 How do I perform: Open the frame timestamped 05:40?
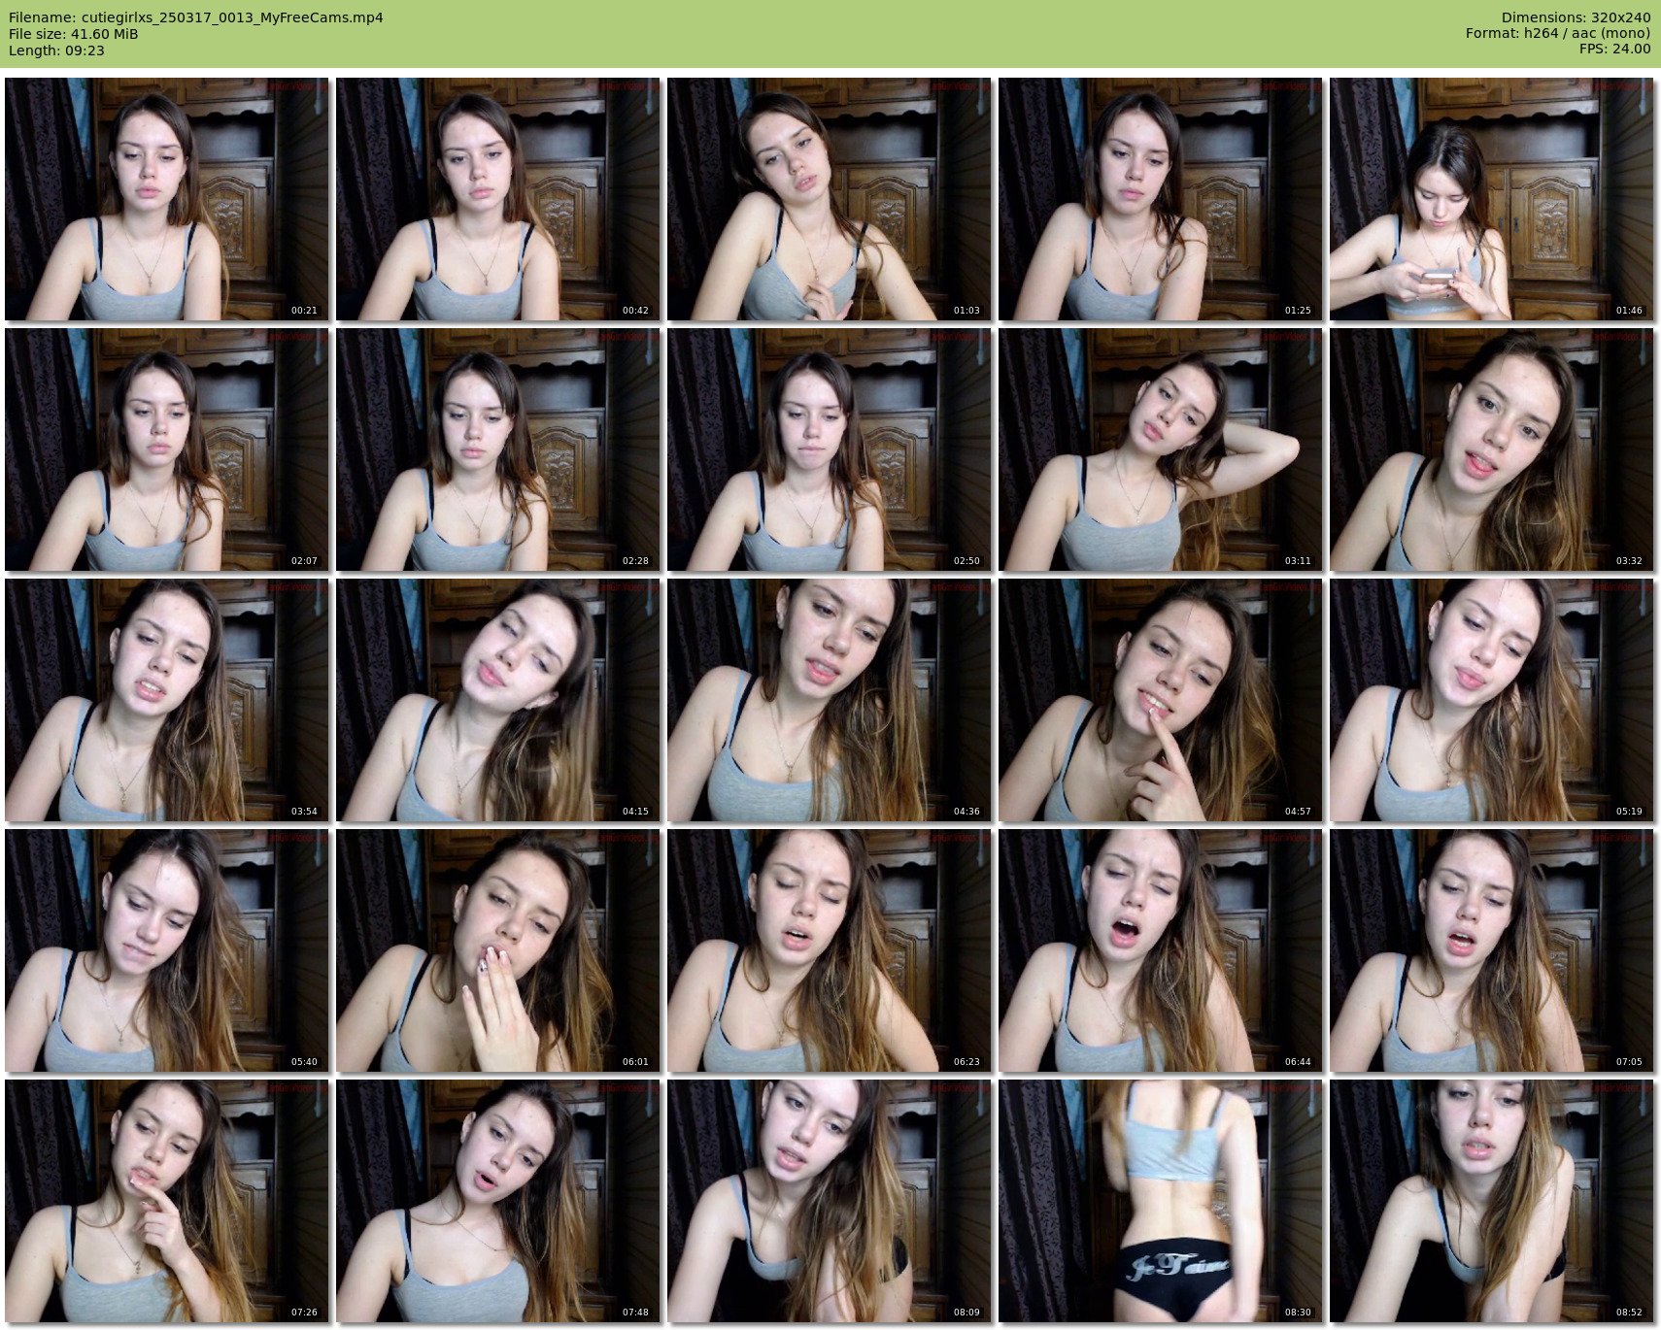(x=166, y=950)
